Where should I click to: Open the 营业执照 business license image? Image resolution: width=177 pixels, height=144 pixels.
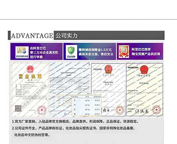[30, 90]
